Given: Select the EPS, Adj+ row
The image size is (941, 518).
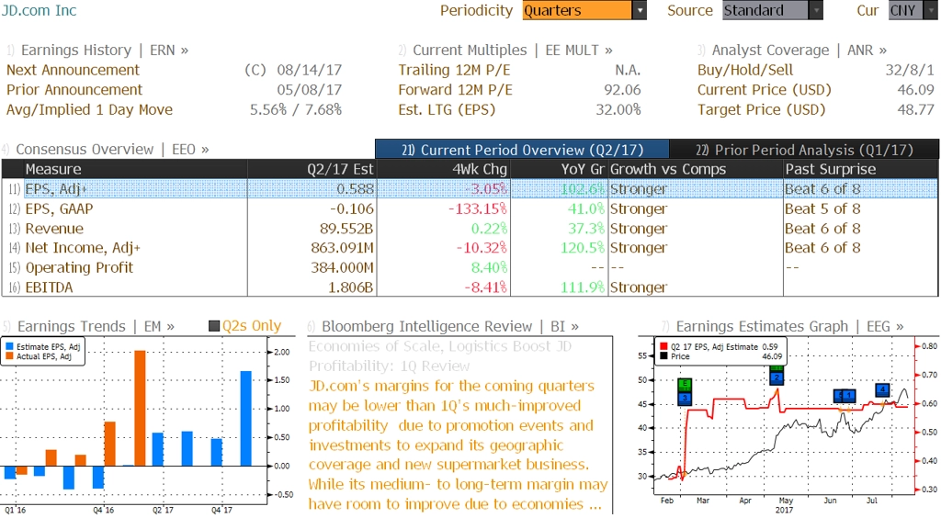Looking at the screenshot, I should 470,189.
